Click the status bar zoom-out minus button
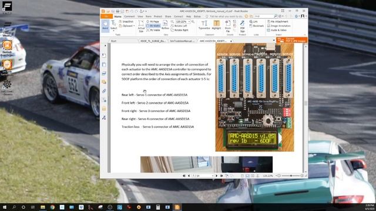This screenshot has width=376, height=211. coord(279,176)
